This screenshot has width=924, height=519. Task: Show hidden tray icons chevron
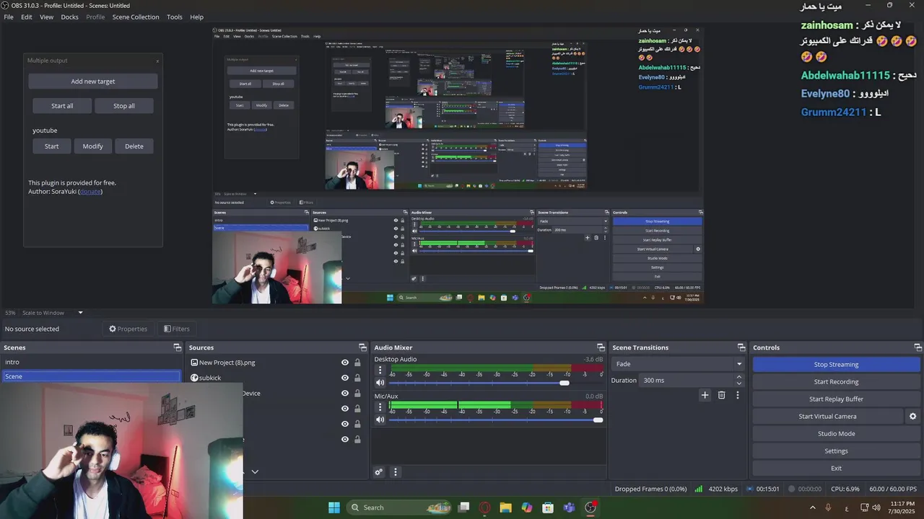pyautogui.click(x=813, y=507)
